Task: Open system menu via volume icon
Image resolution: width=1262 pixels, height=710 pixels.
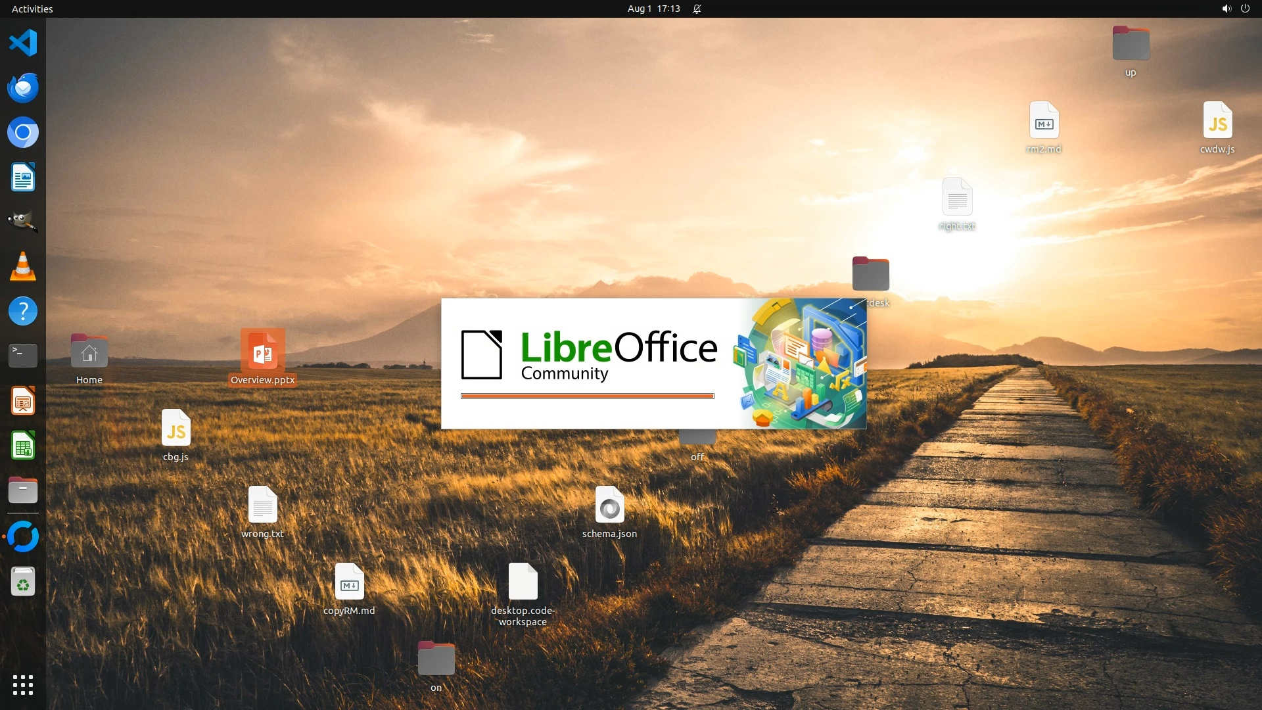Action: [1227, 9]
